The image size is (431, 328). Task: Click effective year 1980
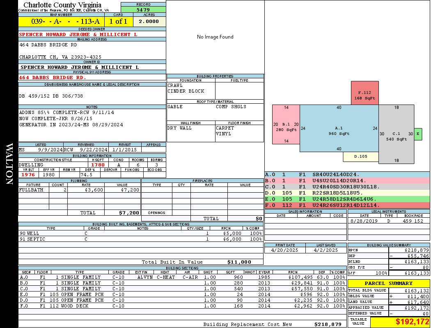[49, 175]
